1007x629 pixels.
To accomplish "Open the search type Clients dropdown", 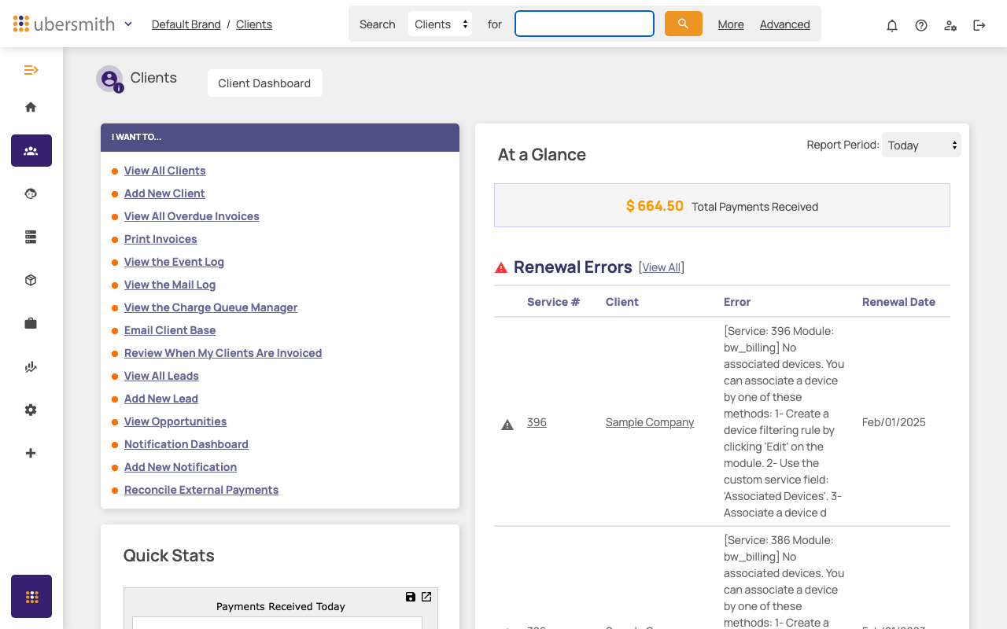I will point(441,24).
